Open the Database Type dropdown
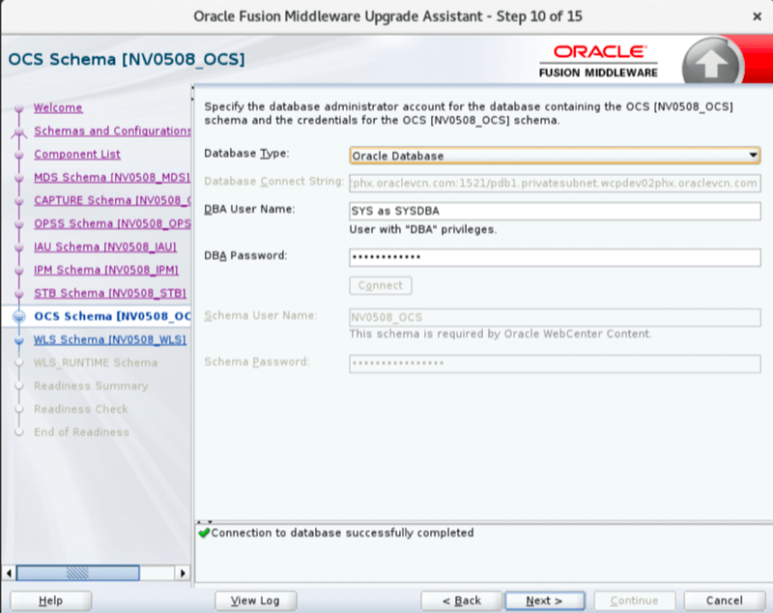This screenshot has height=613, width=773. [555, 156]
